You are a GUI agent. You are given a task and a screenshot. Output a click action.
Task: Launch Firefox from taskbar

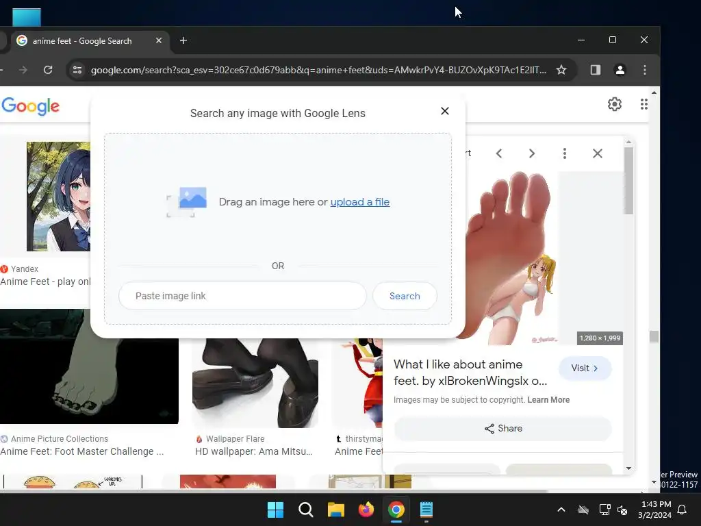[366, 510]
